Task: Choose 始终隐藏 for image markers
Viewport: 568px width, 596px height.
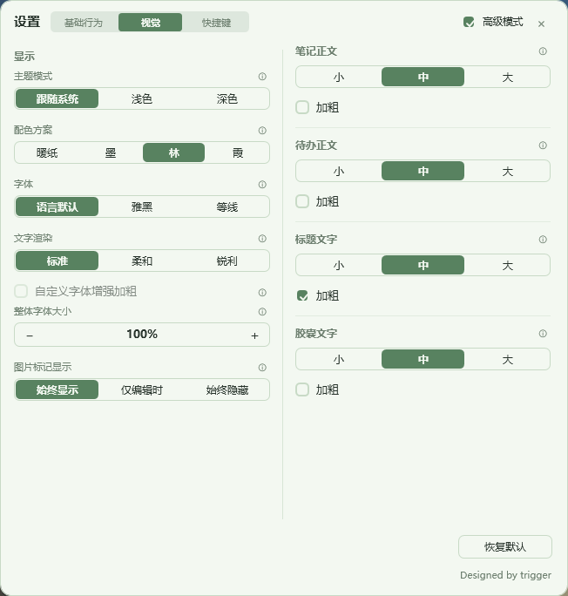Action: 227,389
